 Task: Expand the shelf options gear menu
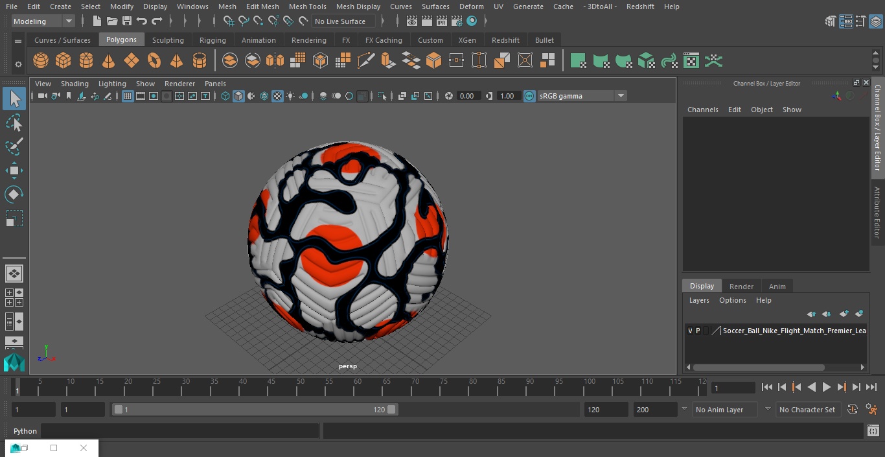point(18,64)
